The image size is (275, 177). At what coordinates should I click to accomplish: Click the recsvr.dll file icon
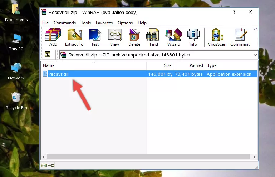point(45,74)
